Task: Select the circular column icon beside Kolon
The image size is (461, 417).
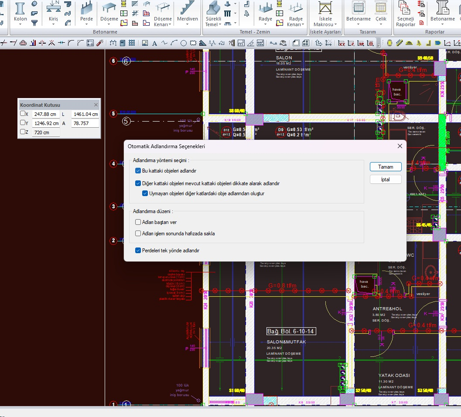Action: (x=34, y=4)
